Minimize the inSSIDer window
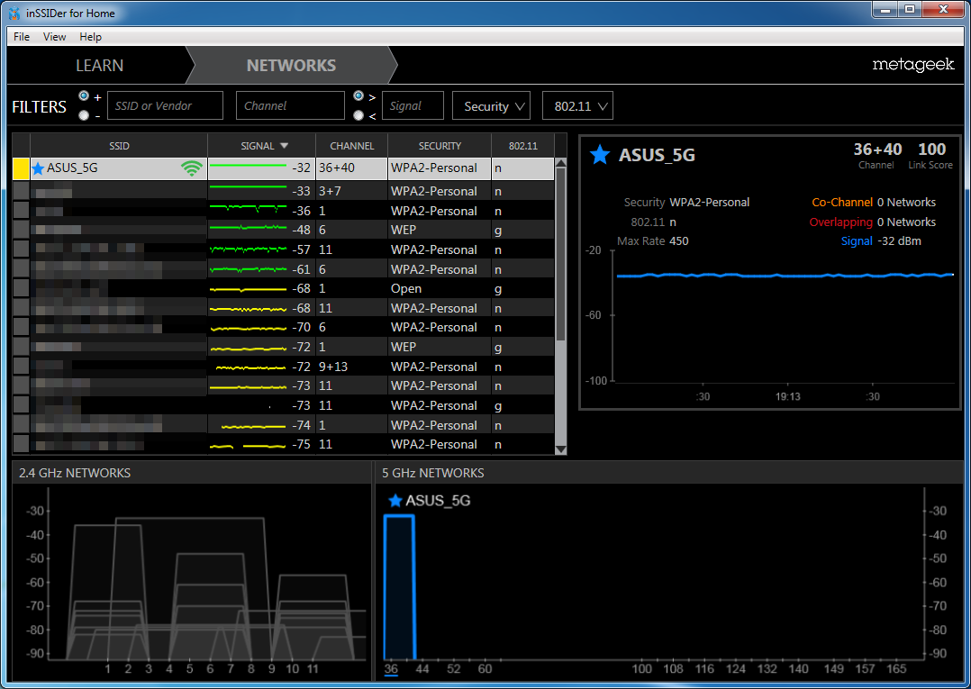This screenshot has height=689, width=971. click(x=885, y=10)
